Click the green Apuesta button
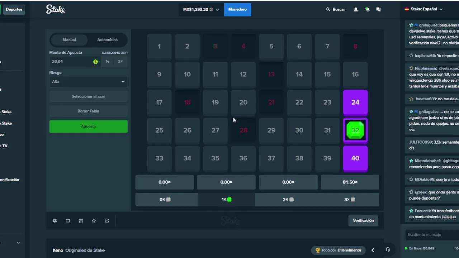 coord(88,126)
